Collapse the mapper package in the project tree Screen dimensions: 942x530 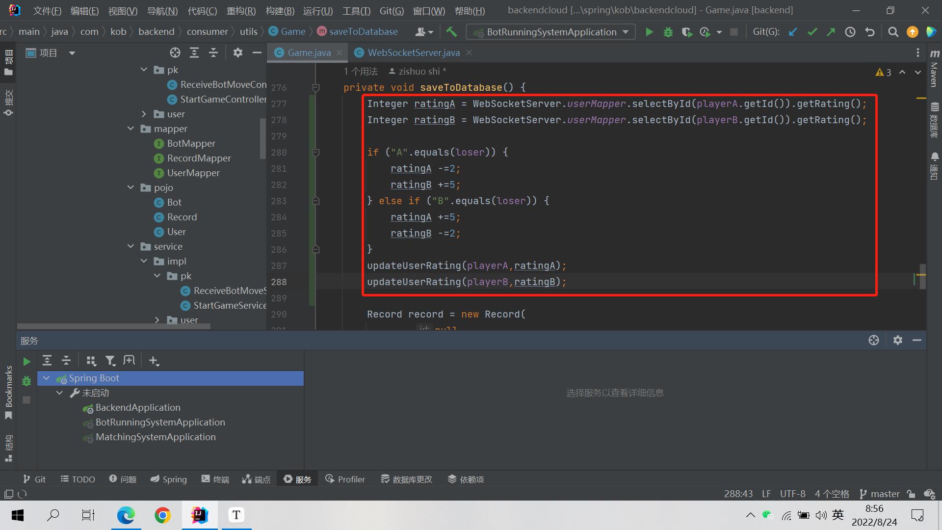(x=131, y=129)
